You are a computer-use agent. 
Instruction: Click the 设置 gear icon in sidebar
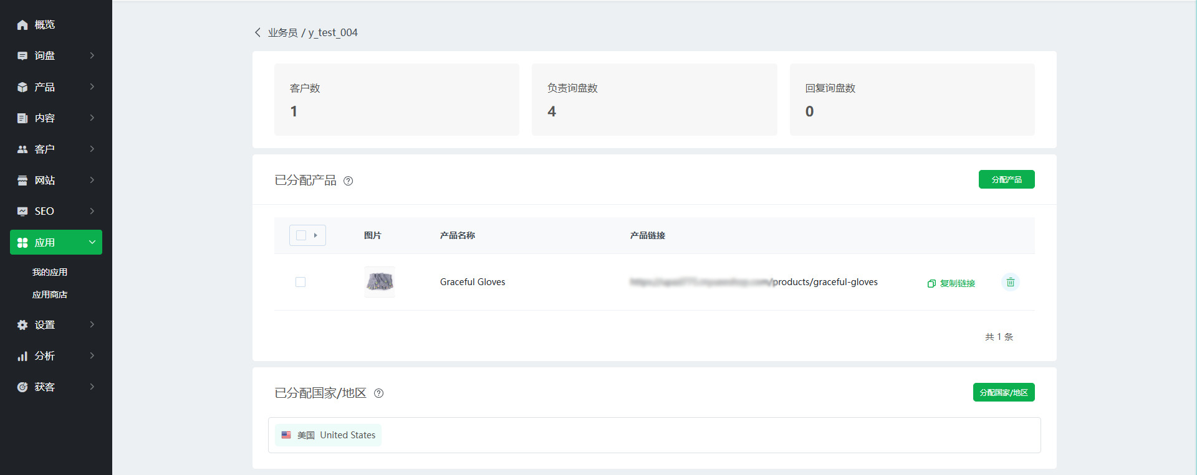pos(22,325)
